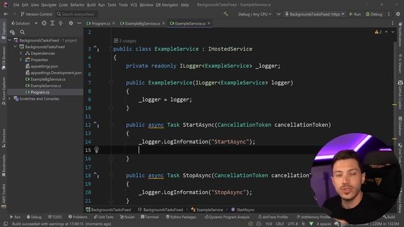
Task: Open the warnings indicator showing 2
Action: (378, 32)
